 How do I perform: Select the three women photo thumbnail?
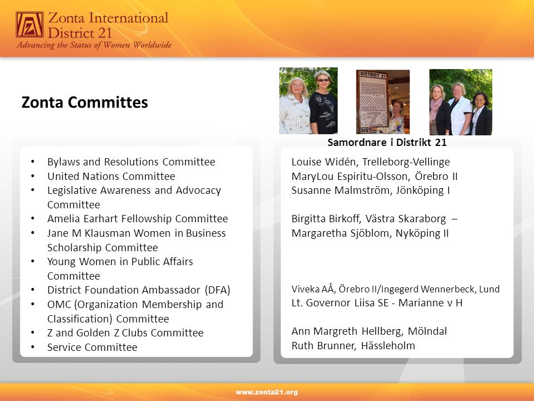pyautogui.click(x=461, y=102)
